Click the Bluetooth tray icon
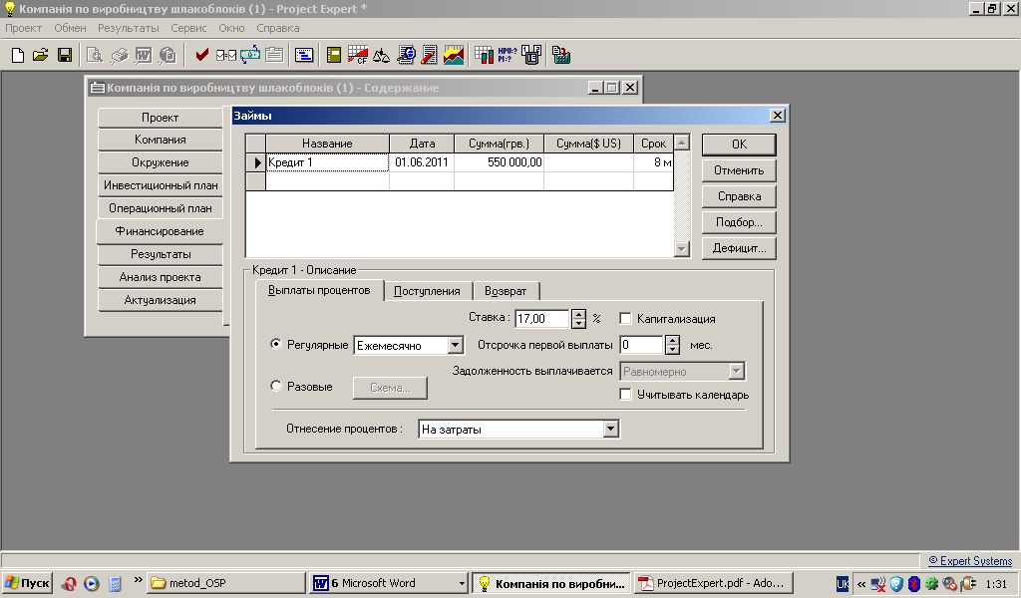Viewport: 1021px width, 598px height. coord(913,584)
